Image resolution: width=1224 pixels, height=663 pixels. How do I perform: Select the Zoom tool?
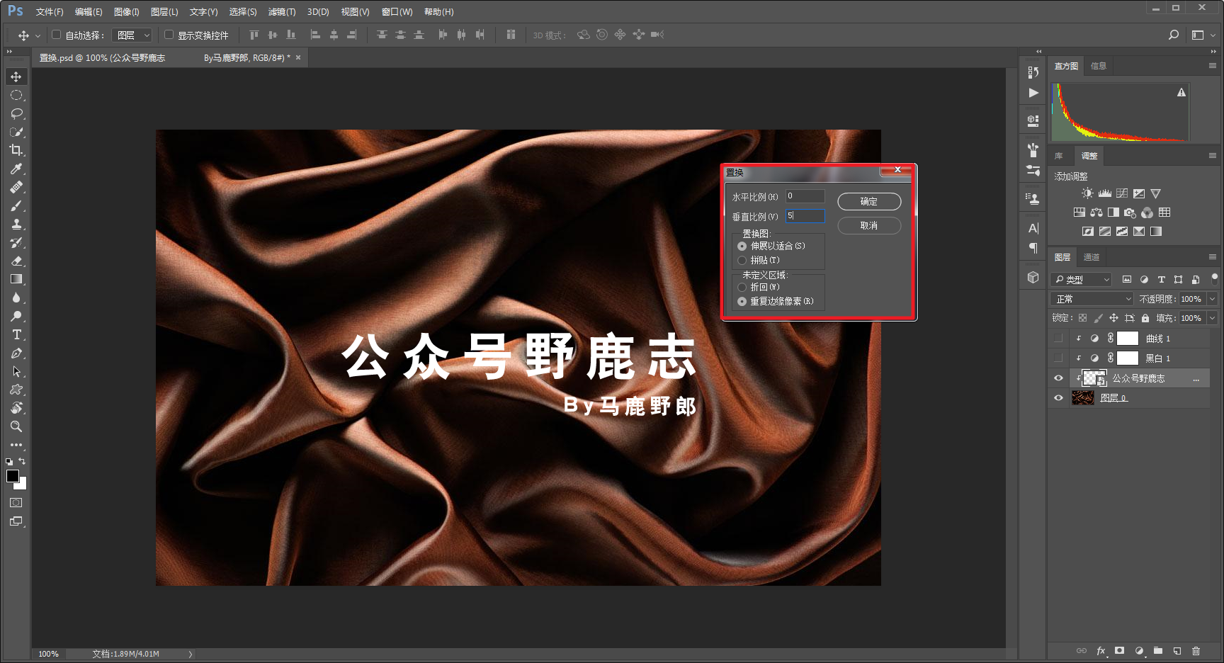coord(16,426)
